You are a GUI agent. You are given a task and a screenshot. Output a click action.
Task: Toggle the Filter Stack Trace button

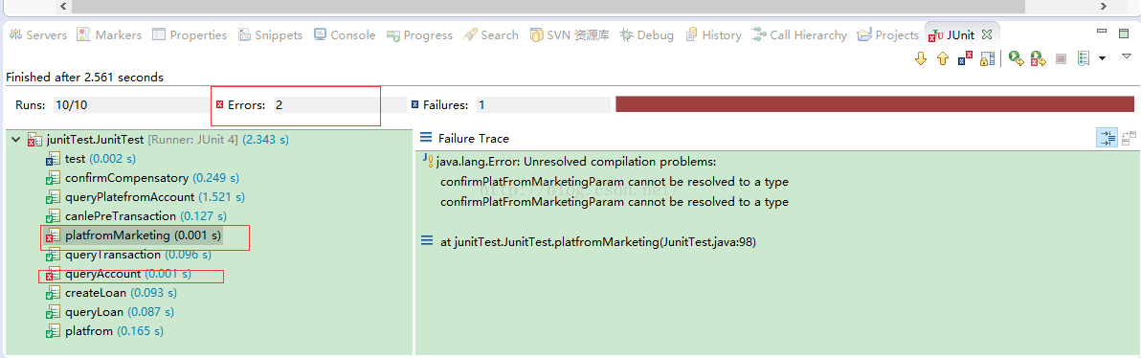coord(1107,138)
